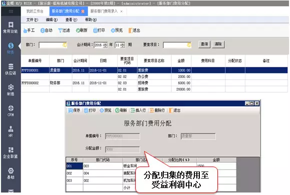The image size is (290, 195).
Task: Open the 常用功能 sidebar icon
Action: point(11,27)
